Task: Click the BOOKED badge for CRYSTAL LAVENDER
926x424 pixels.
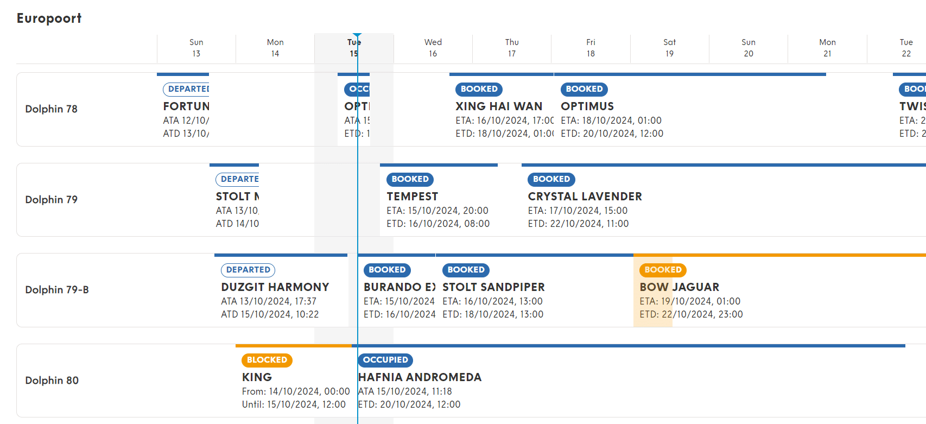Action: click(x=551, y=179)
